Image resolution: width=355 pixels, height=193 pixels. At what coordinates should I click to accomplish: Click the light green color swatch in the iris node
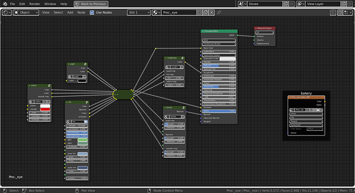tap(82, 140)
